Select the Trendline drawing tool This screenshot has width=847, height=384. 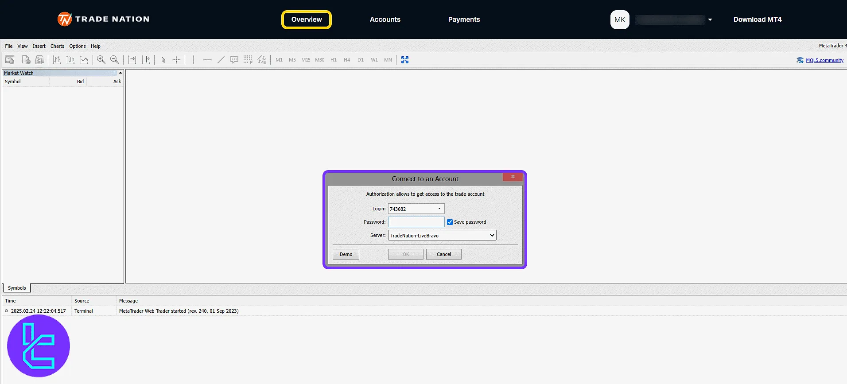coord(221,60)
